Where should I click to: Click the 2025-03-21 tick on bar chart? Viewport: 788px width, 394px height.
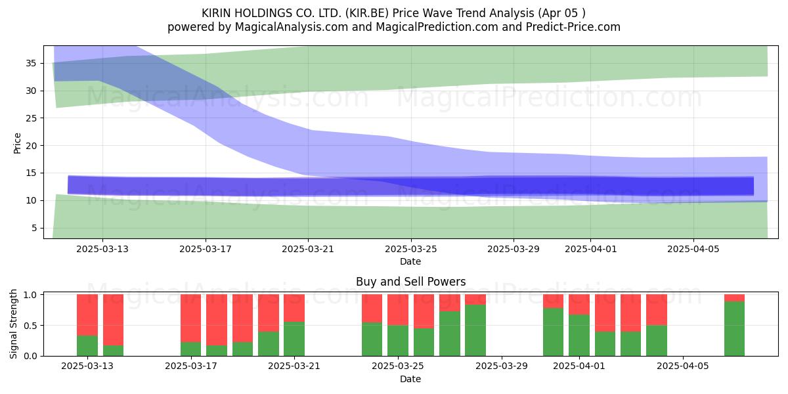(294, 366)
